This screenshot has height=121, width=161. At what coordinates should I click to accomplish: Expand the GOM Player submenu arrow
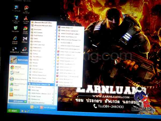(55, 42)
